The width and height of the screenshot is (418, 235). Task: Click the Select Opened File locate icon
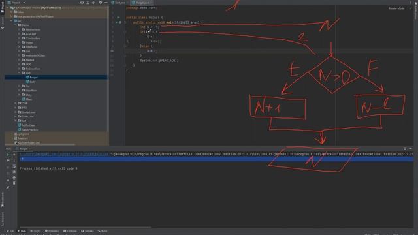[82, 3]
